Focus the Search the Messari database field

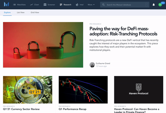(125, 5)
